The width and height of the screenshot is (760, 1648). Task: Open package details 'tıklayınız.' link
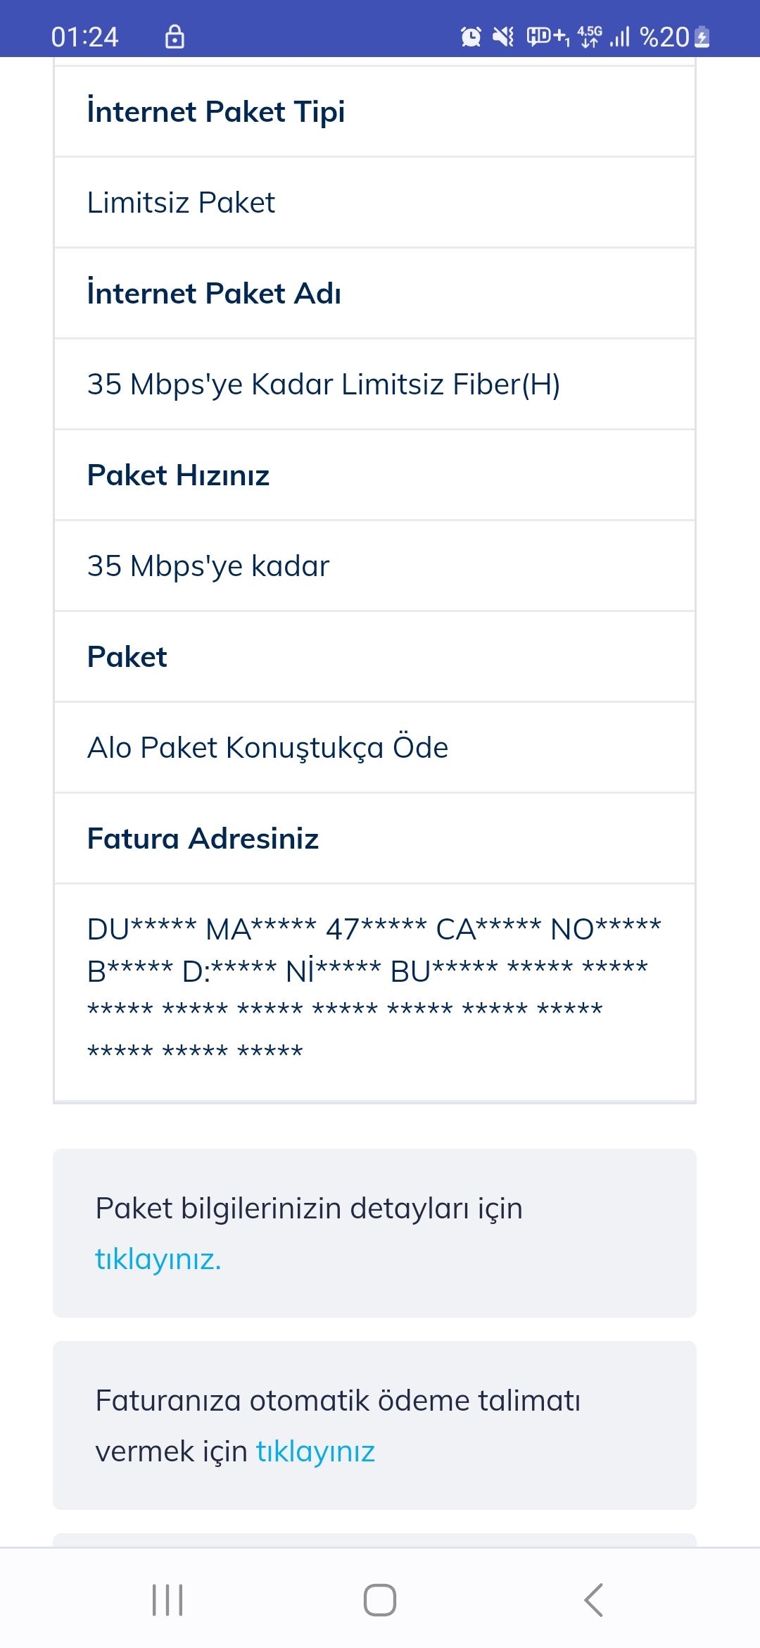click(158, 1259)
